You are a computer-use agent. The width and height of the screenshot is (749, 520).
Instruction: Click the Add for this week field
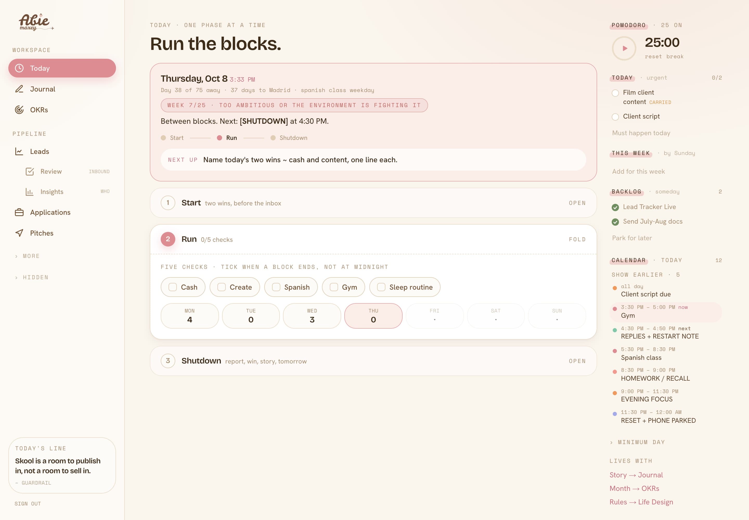[x=667, y=171]
